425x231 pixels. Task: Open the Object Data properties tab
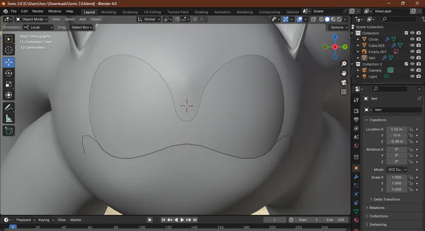point(356,211)
